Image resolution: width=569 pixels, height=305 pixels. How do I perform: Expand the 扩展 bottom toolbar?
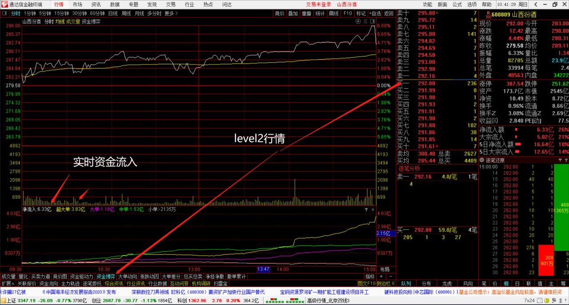pyautogui.click(x=8, y=283)
